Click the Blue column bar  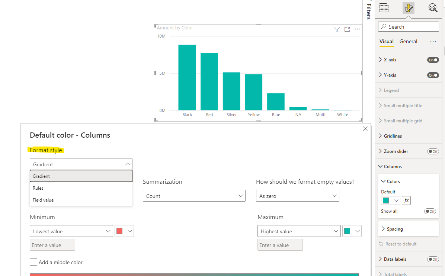click(276, 102)
